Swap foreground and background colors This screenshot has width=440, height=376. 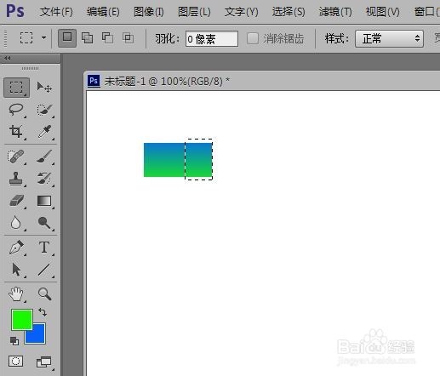point(43,312)
